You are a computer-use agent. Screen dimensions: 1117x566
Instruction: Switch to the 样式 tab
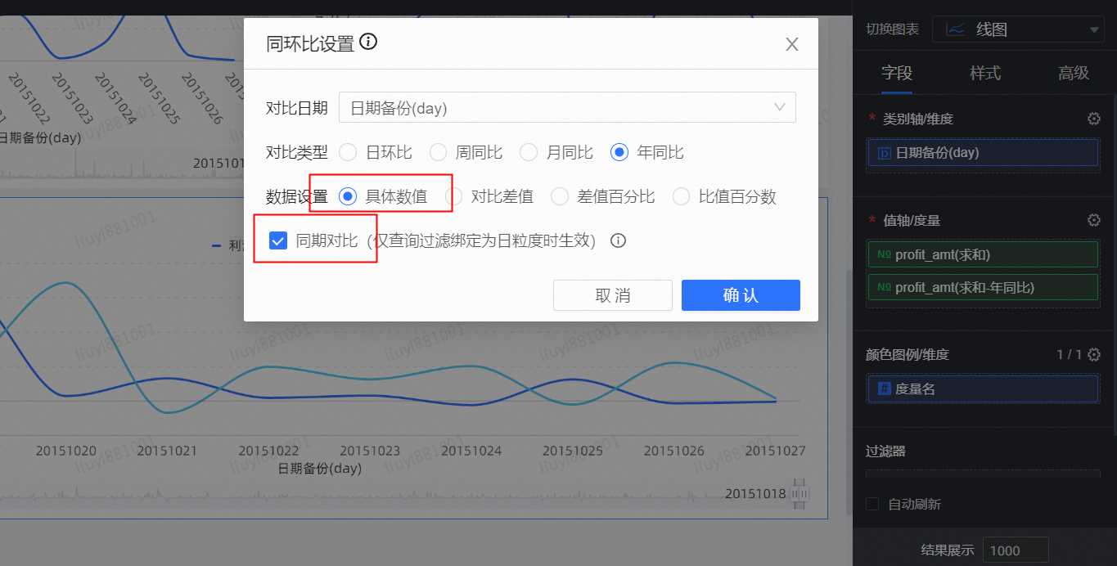click(984, 73)
